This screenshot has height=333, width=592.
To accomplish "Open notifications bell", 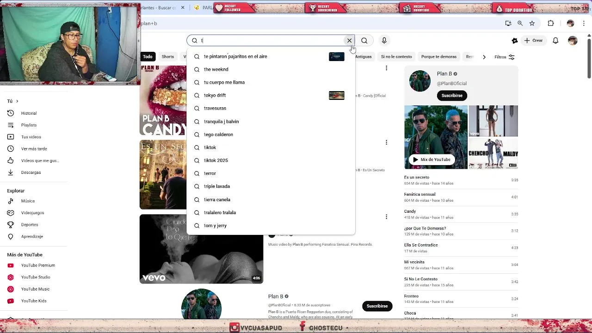I will 555,41.
